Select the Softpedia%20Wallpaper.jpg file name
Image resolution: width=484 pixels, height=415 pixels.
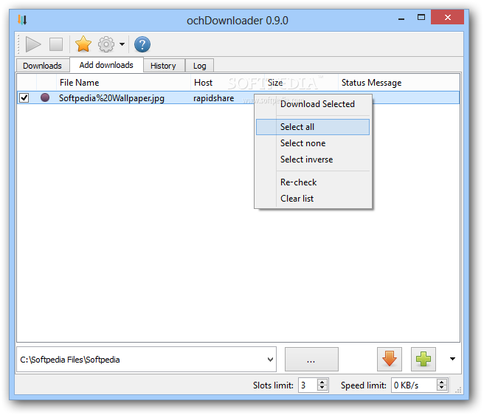pos(111,98)
